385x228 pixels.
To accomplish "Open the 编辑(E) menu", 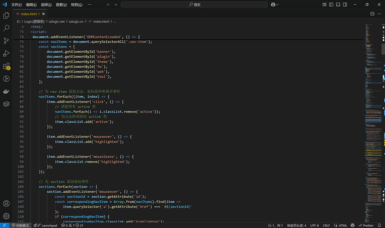I will click(31, 5).
